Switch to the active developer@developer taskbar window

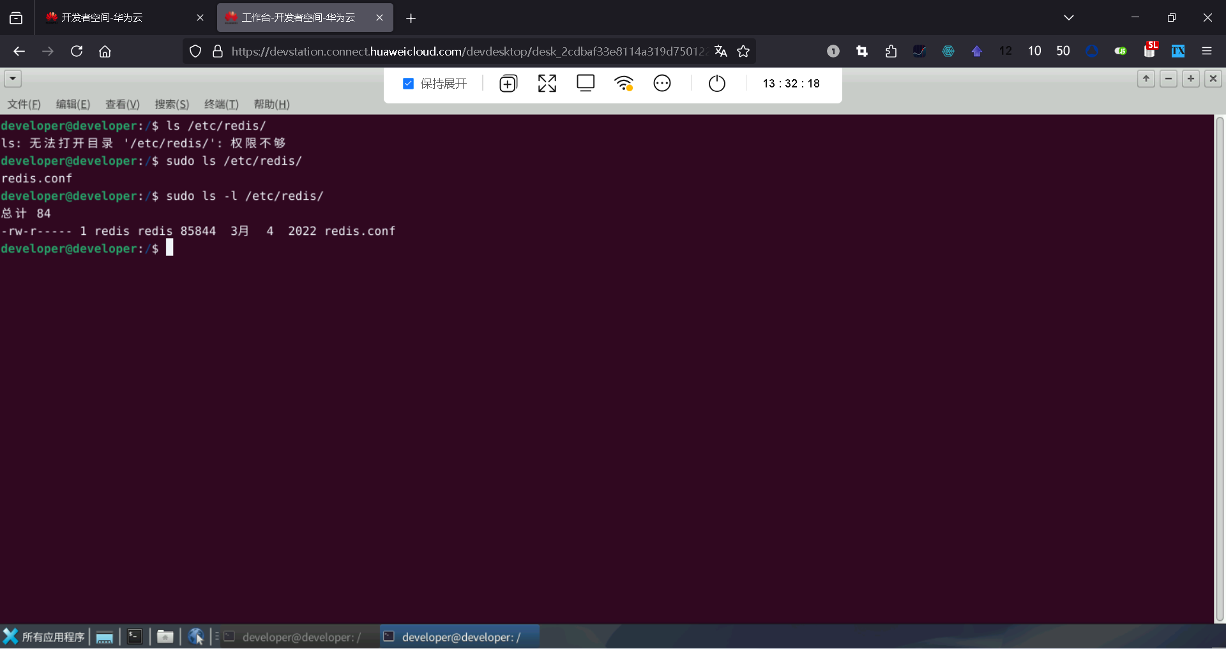460,637
